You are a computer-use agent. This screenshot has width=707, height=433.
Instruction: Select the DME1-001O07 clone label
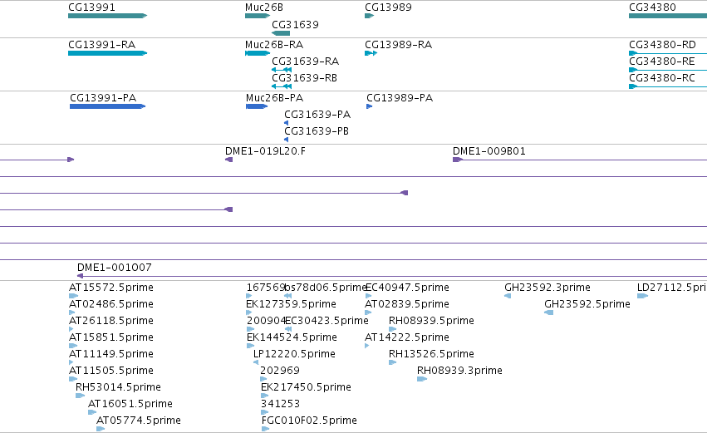(x=115, y=268)
